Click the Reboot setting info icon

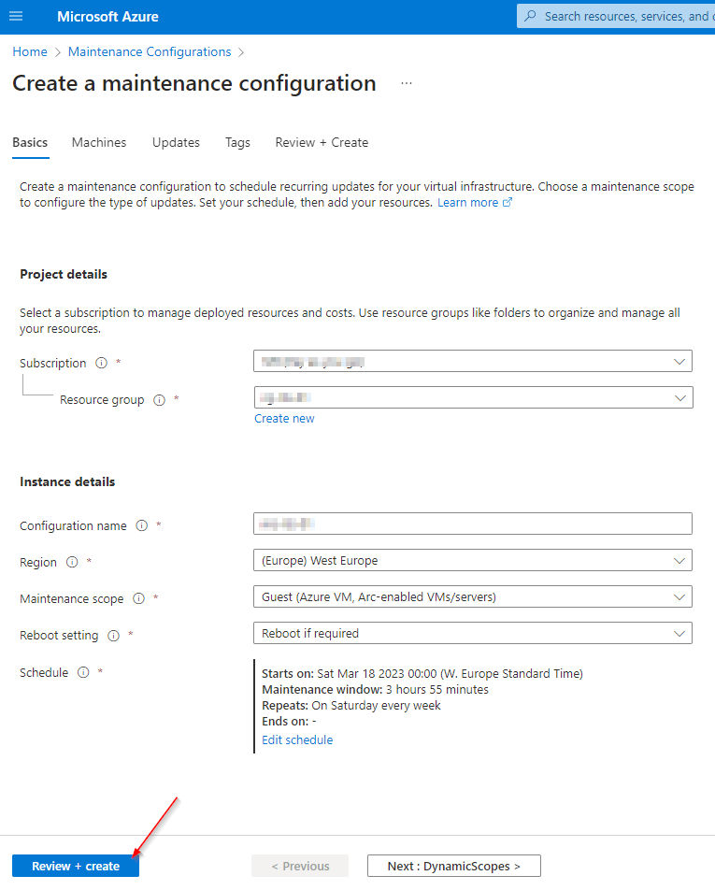[x=113, y=636]
